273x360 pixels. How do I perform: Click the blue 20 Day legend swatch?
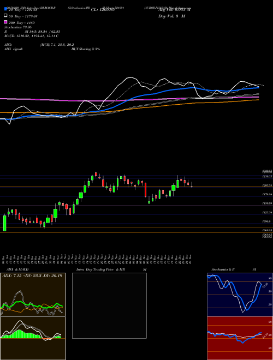click(5, 9)
